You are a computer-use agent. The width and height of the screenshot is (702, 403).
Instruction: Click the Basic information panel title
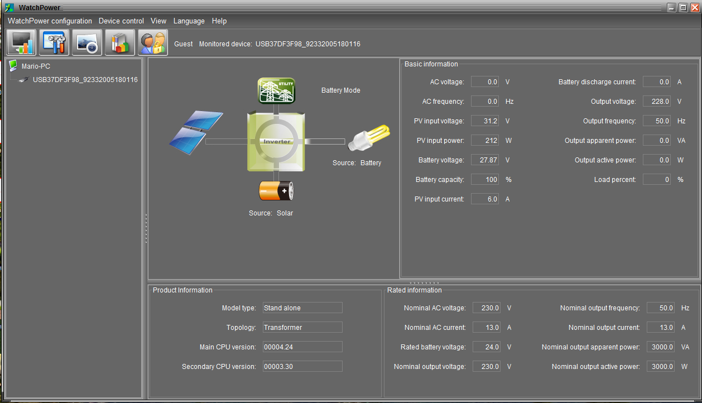[x=431, y=64]
